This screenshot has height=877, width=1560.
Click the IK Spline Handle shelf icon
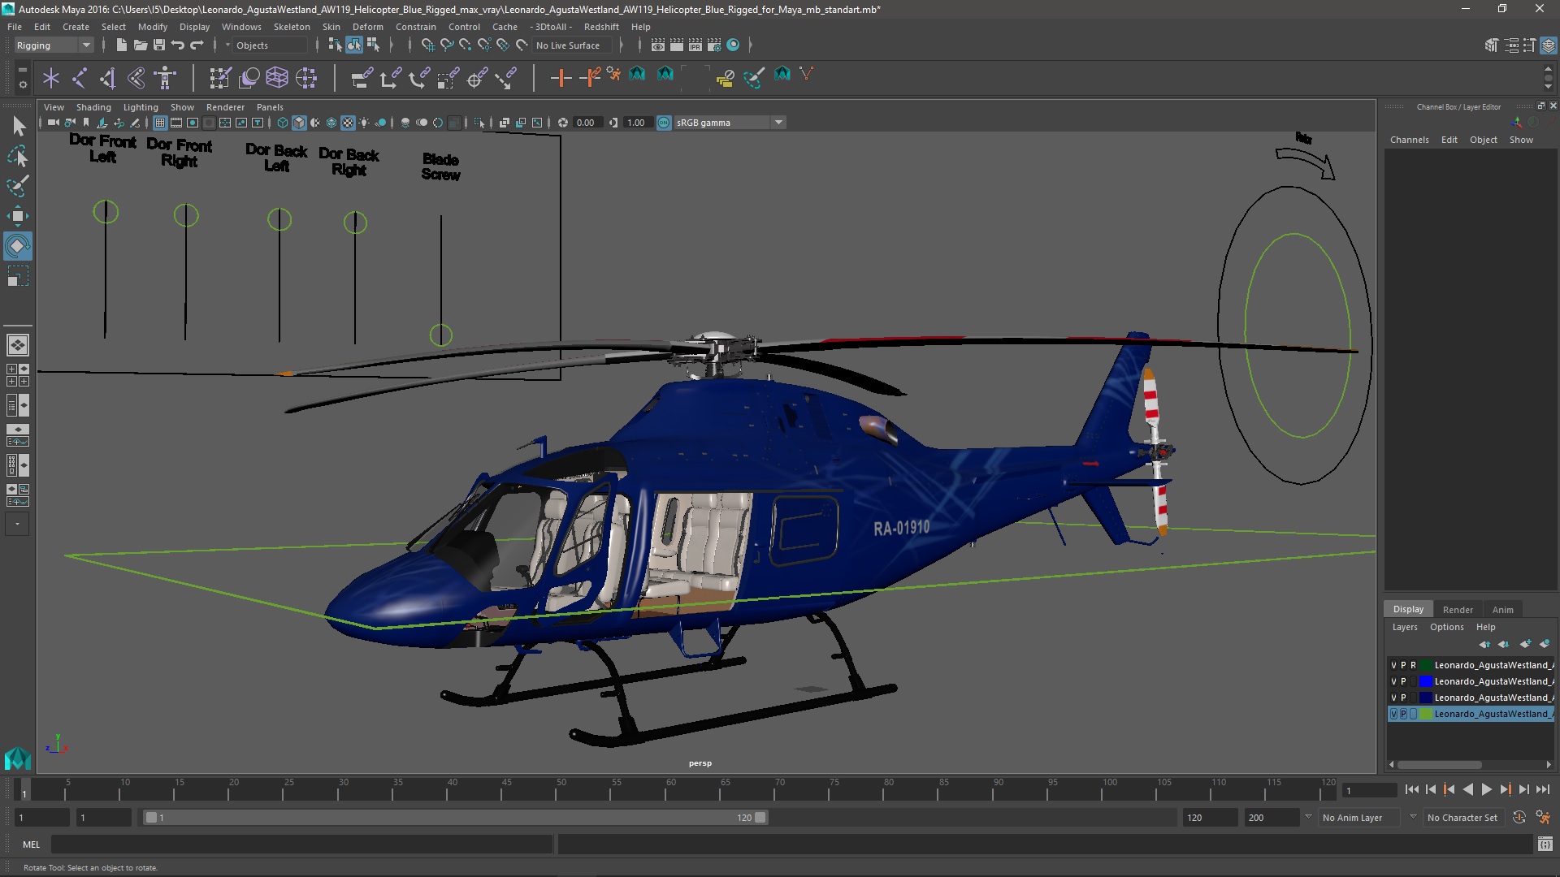point(136,78)
